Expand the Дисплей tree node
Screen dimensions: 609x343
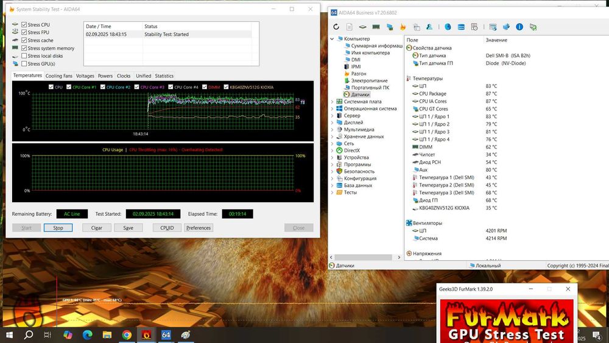coord(332,122)
